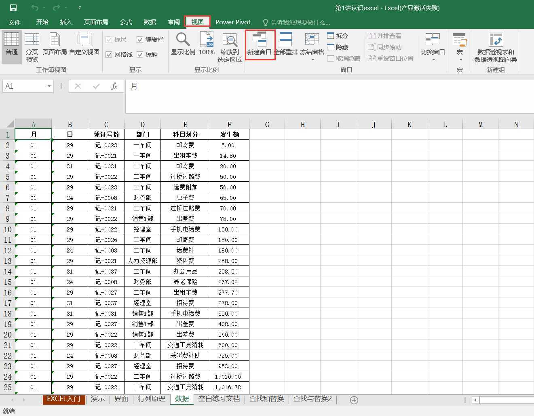Viewport: 534px width, 416px height.
Task: Open 冻结窗格 freeze panes dropdown
Action: [x=312, y=47]
